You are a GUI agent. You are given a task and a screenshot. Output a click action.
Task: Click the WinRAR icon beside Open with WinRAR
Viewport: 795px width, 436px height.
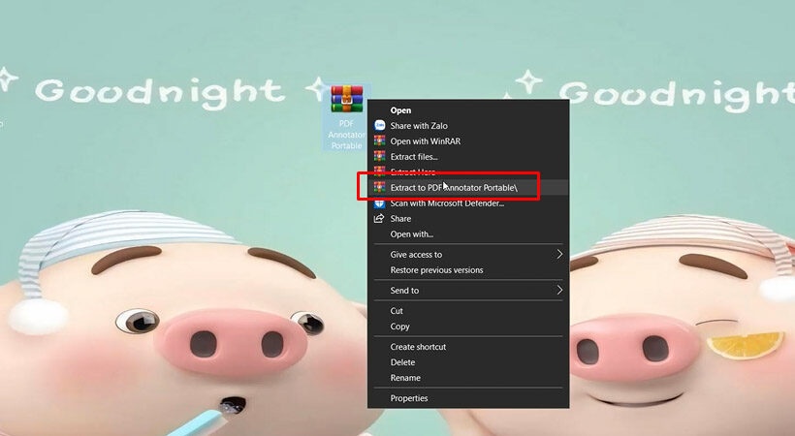coord(379,141)
